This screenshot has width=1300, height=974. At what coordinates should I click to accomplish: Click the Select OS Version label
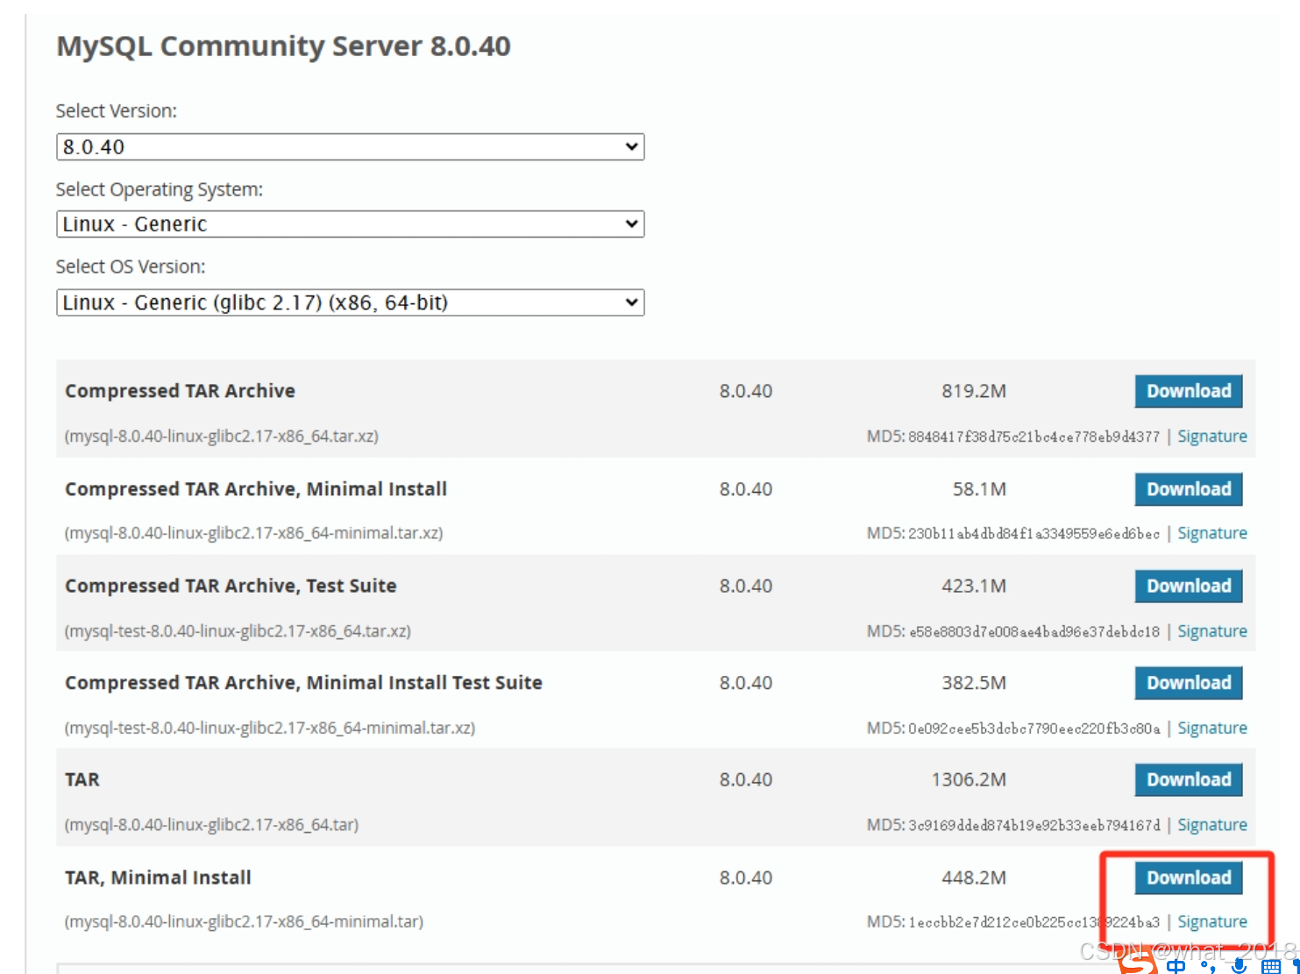[131, 267]
